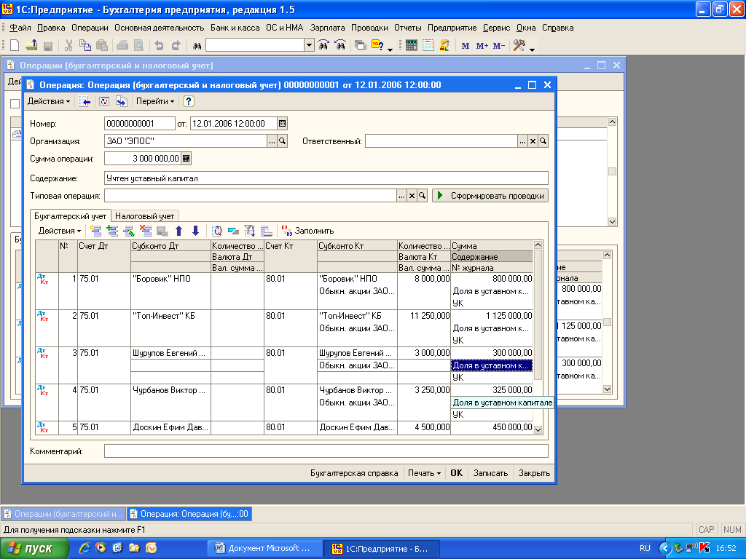The width and height of the screenshot is (746, 559).
Task: Click the Undo arrow icon
Action: point(159,45)
